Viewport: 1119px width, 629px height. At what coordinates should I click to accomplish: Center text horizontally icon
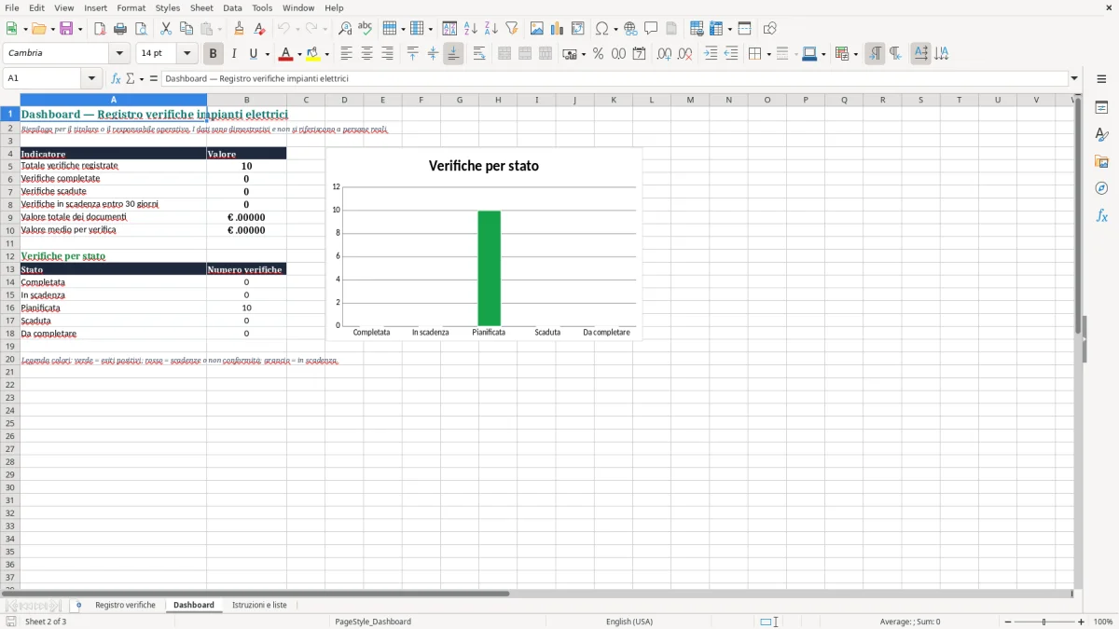click(367, 54)
